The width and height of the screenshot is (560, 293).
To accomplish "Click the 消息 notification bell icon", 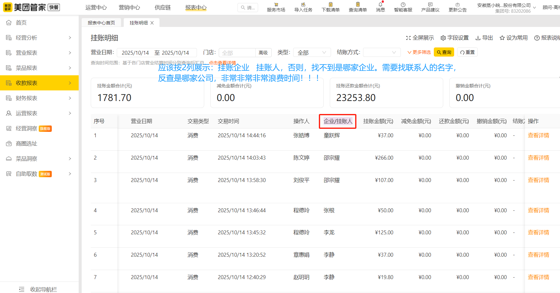I will point(380,5).
